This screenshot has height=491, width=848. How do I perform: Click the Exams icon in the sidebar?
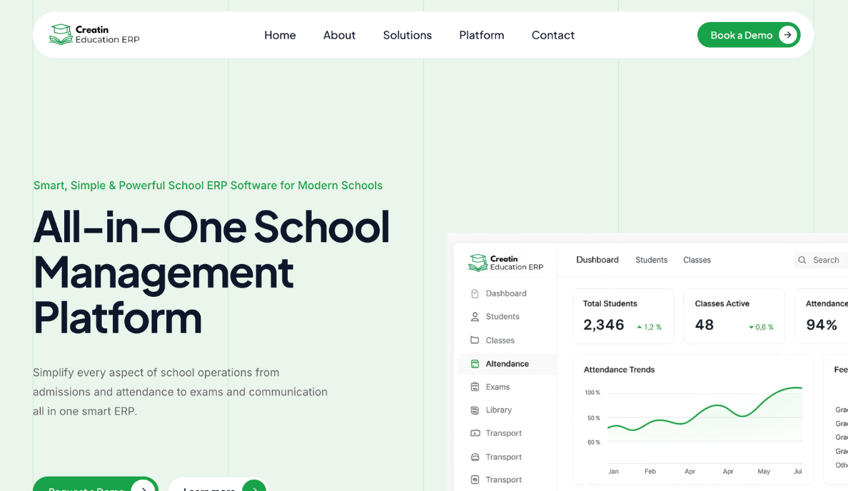pos(475,387)
